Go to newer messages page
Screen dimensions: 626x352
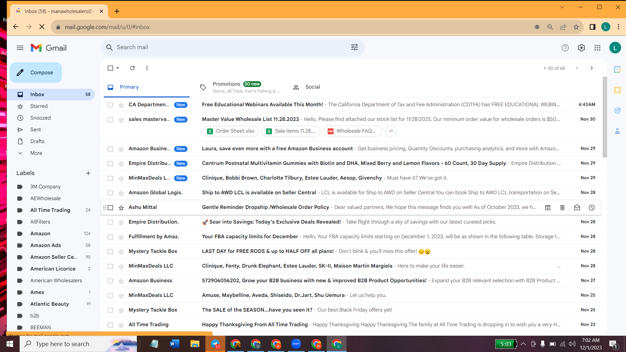coord(577,68)
